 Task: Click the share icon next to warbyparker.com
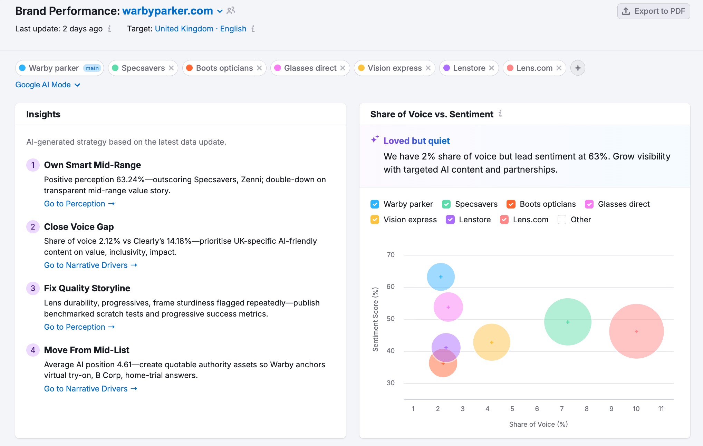coord(231,11)
